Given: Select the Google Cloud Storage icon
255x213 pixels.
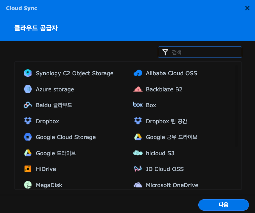Looking at the screenshot, I should tap(28, 137).
